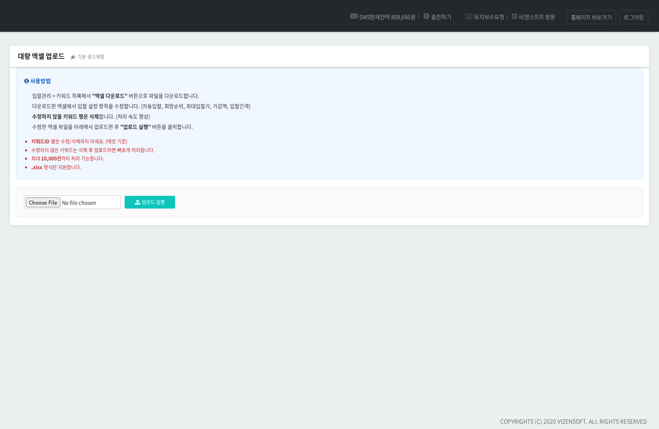The width and height of the screenshot is (659, 429).
Task: Click the info icon next to 사용방법
Action: [x=27, y=81]
